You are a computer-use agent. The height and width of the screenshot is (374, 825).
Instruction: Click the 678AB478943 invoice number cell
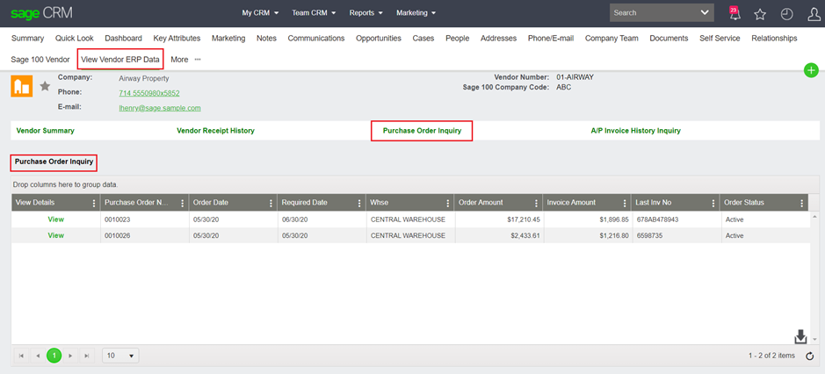click(x=676, y=219)
